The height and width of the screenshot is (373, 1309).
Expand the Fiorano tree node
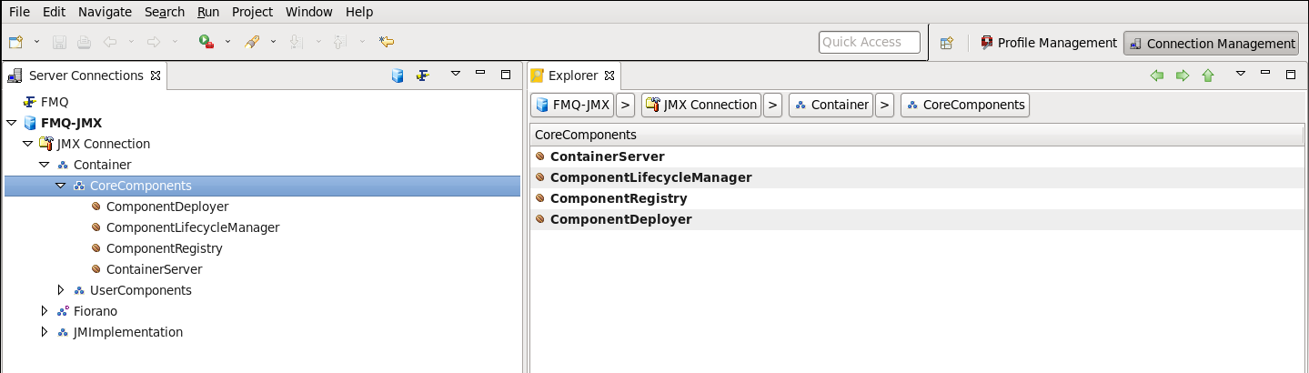click(x=45, y=311)
